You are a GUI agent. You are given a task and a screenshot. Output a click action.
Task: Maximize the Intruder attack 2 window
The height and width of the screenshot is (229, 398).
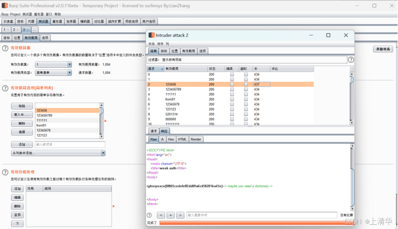click(x=328, y=35)
